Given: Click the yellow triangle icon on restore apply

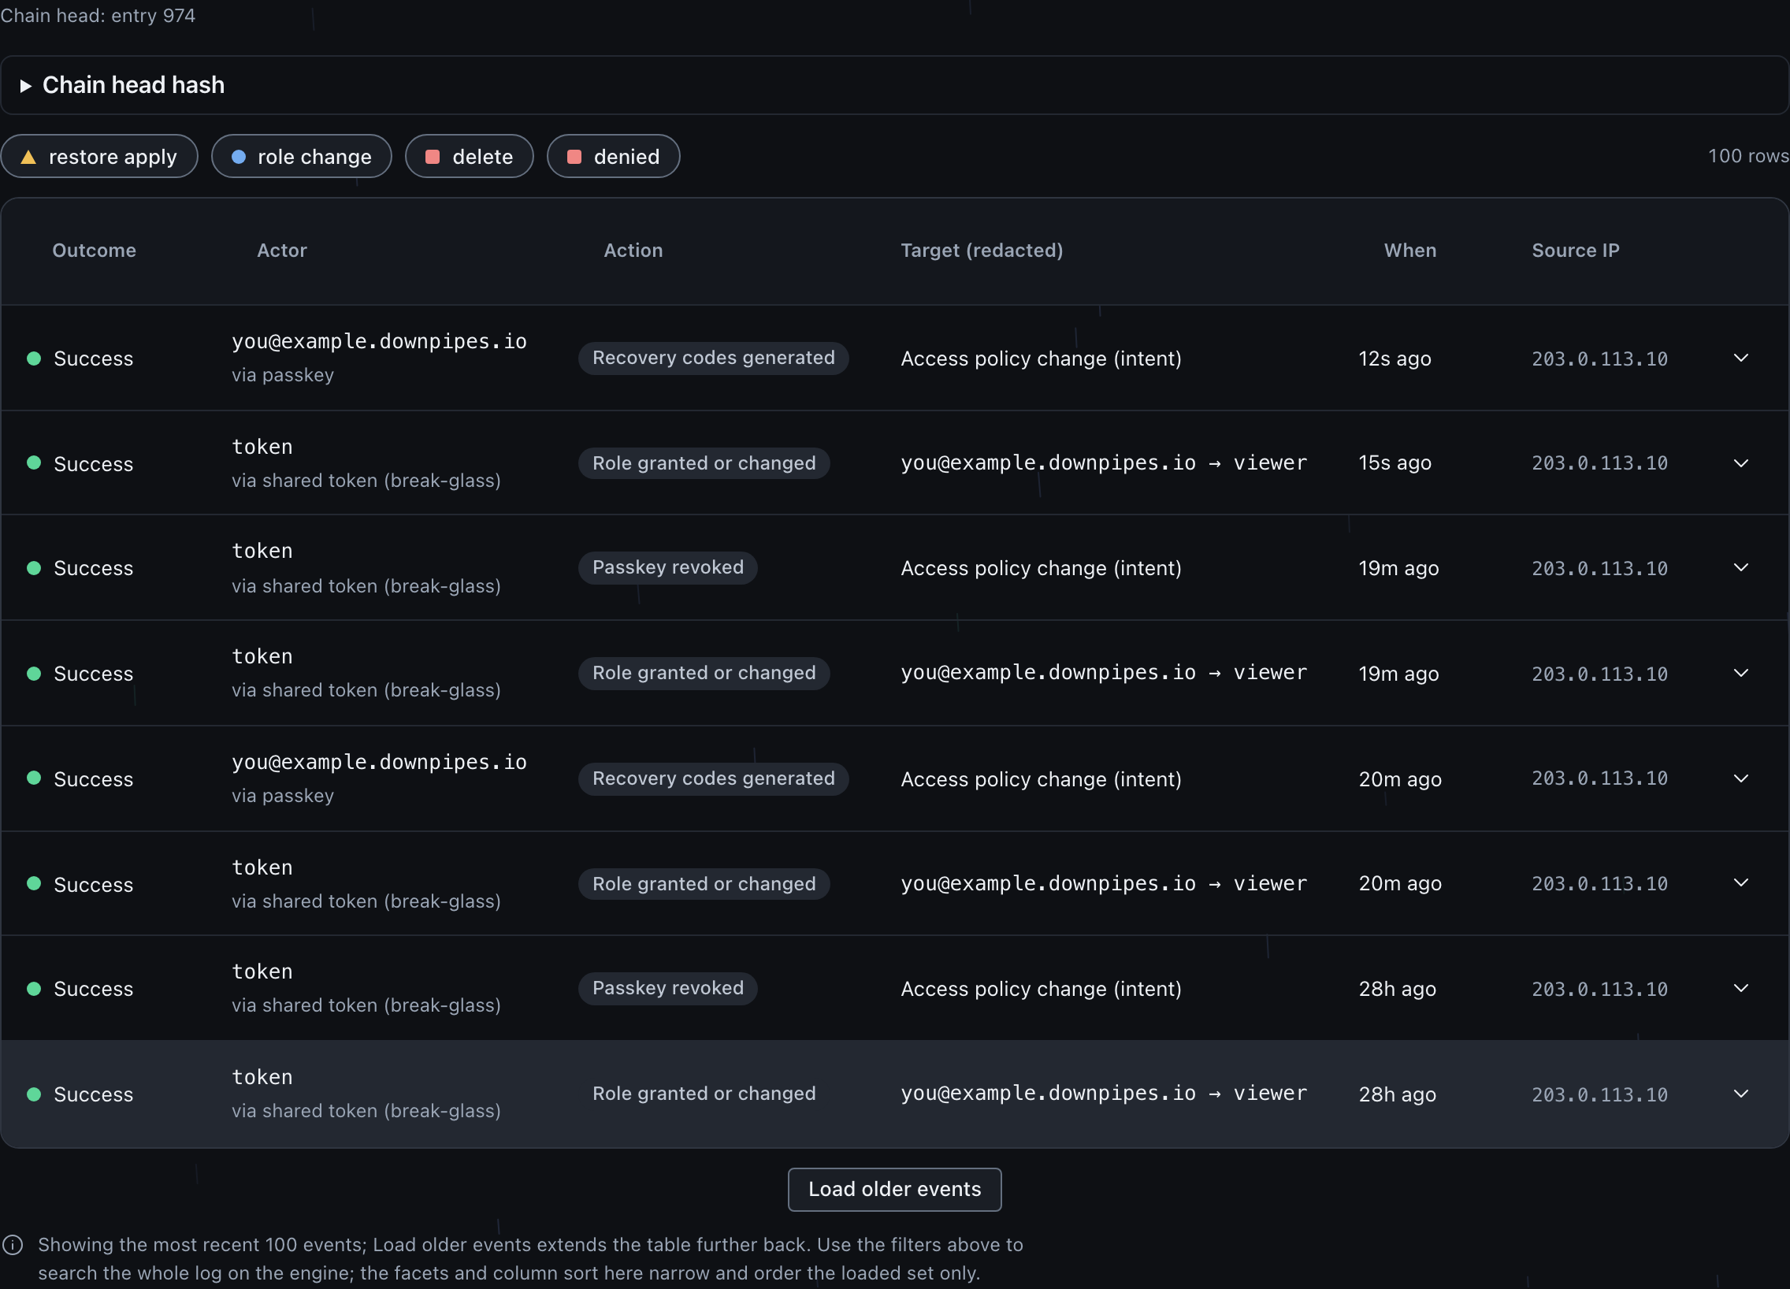Looking at the screenshot, I should point(28,156).
